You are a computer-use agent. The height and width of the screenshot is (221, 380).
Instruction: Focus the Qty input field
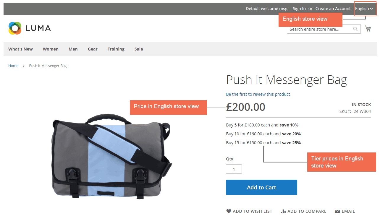pyautogui.click(x=234, y=169)
